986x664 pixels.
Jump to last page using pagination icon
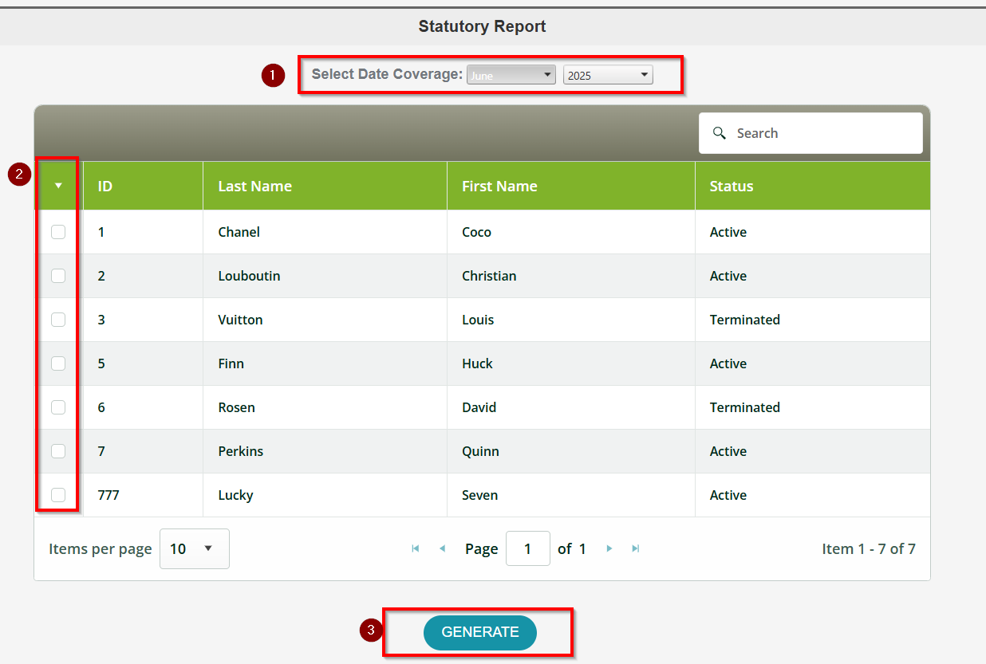pos(636,548)
